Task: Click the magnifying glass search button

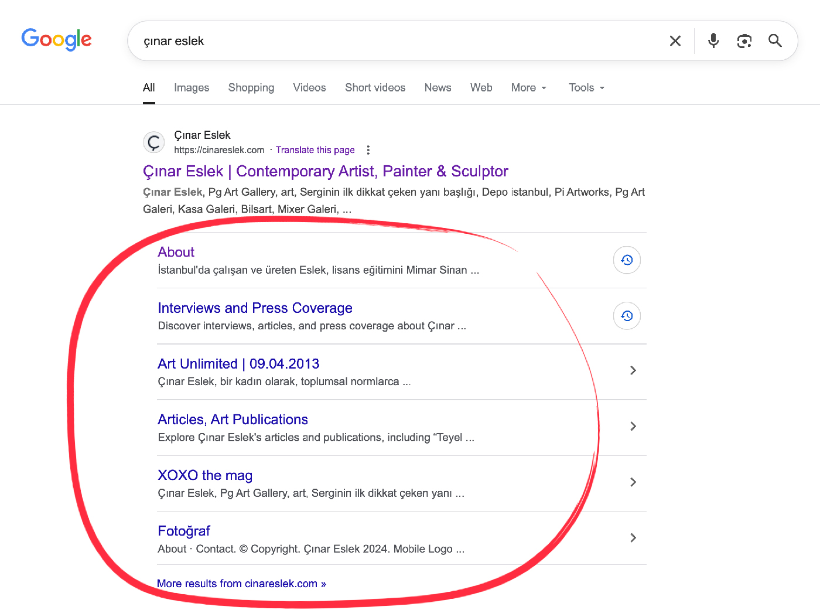Action: (x=775, y=41)
